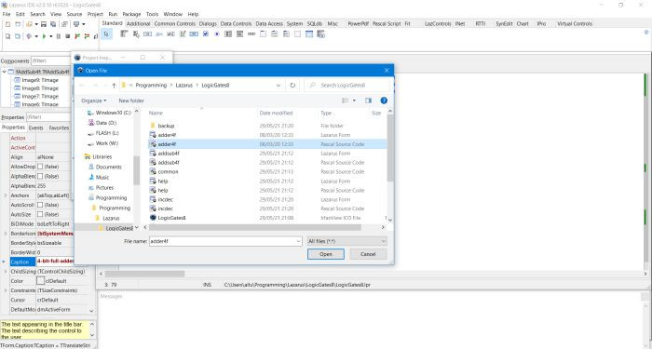
Task: Click the Components filter field
Action: [x=50, y=60]
